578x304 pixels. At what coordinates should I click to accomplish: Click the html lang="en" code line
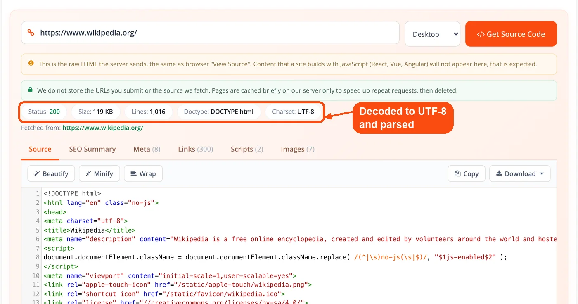click(101, 202)
